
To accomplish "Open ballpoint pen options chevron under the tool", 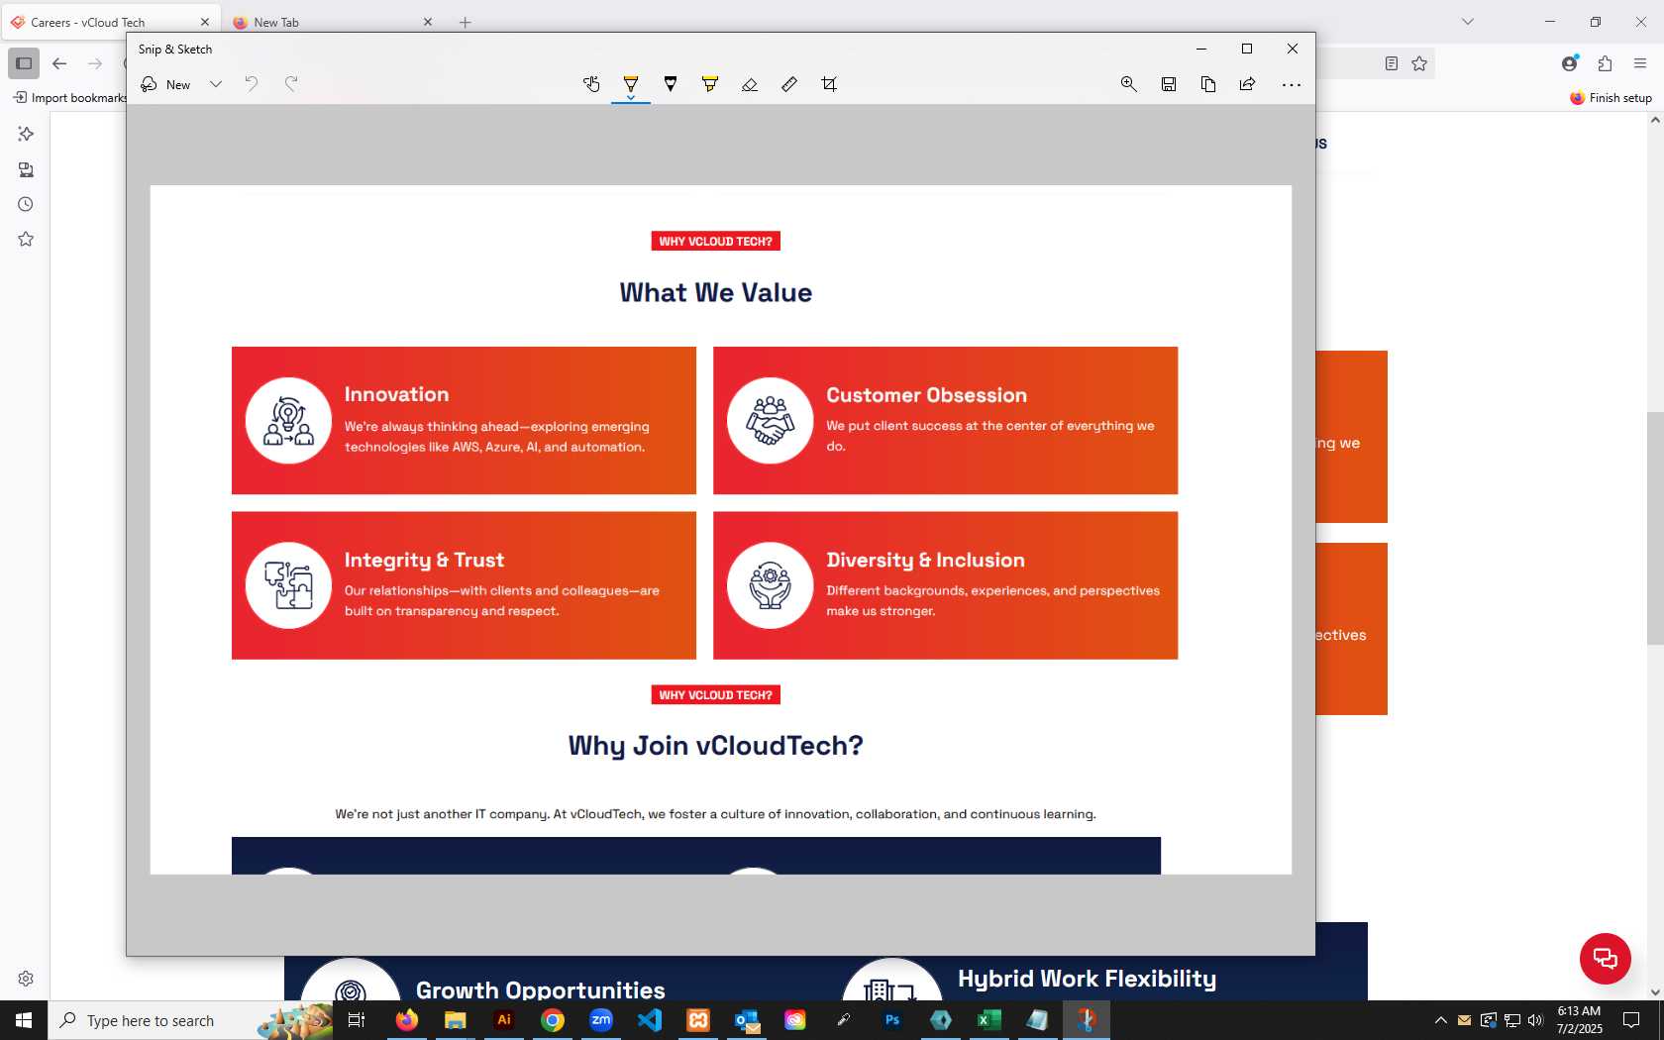I will pos(631,98).
